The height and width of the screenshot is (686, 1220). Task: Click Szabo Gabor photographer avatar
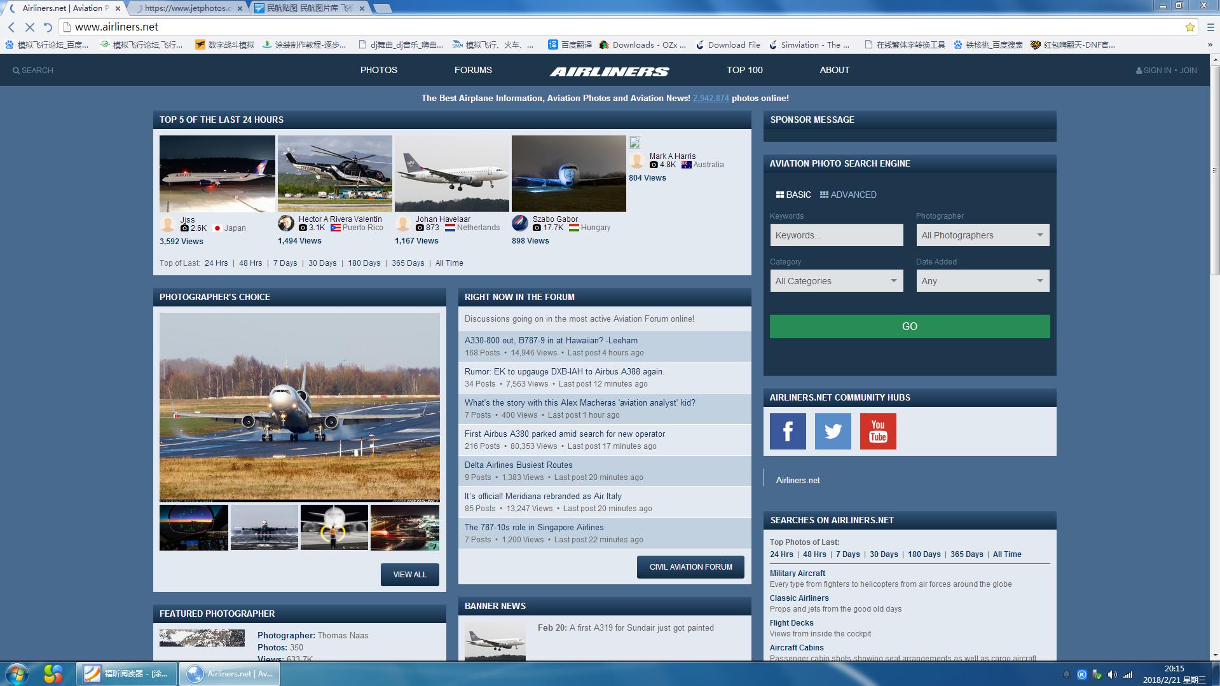coord(520,223)
